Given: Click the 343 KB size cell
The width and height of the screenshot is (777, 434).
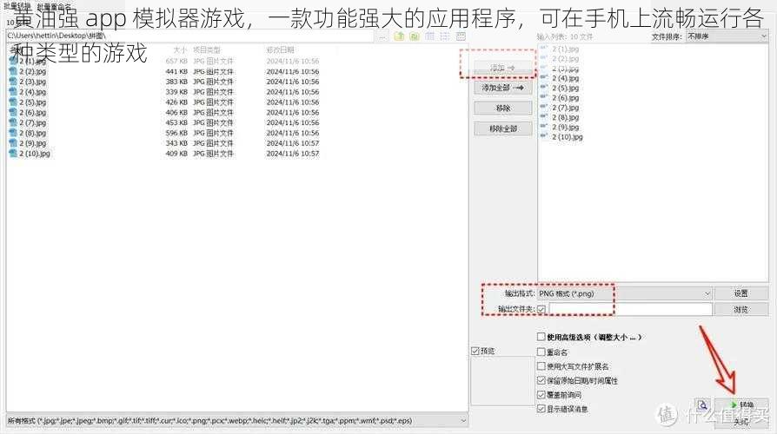Looking at the screenshot, I should click(x=176, y=143).
